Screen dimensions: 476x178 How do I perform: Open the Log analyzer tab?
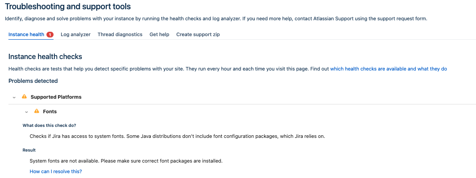click(75, 34)
